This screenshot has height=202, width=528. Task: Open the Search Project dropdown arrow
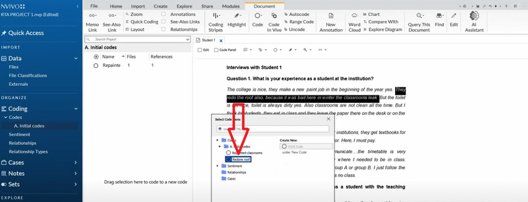[x=188, y=40]
